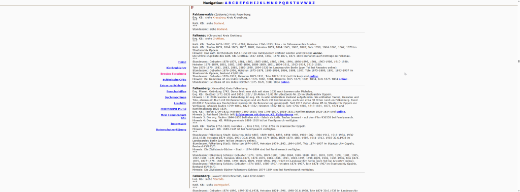The height and width of the screenshot is (192, 520).
Task: Open Mein Familienbuch XXL
Action: pos(174,116)
